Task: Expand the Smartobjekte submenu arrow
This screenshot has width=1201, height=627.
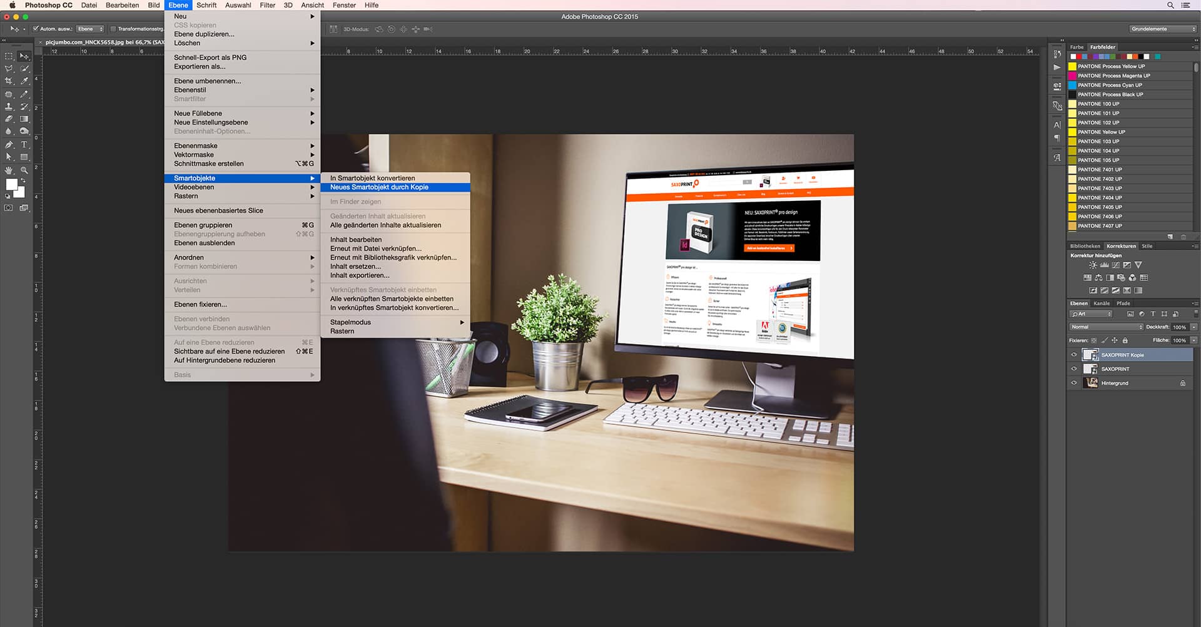Action: [x=313, y=178]
